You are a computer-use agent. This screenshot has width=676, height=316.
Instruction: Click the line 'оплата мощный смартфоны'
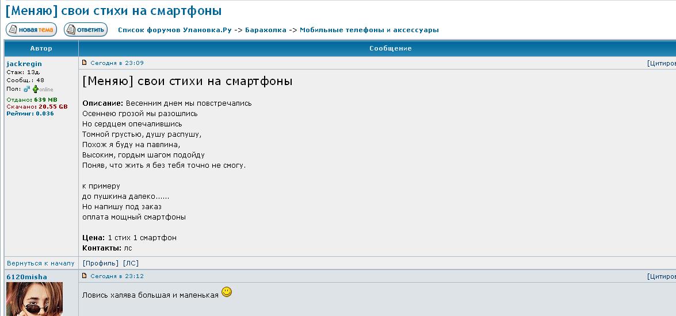tap(134, 217)
